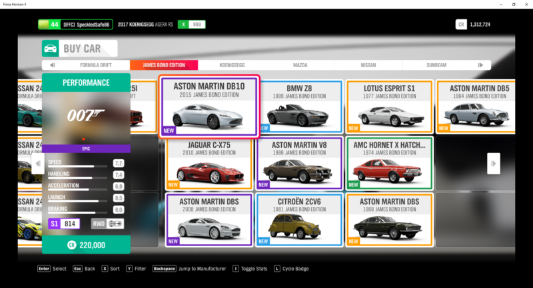This screenshot has width=533, height=288.
Task: Click Backspace Jump to Manufacturer prompt
Action: [x=189, y=269]
